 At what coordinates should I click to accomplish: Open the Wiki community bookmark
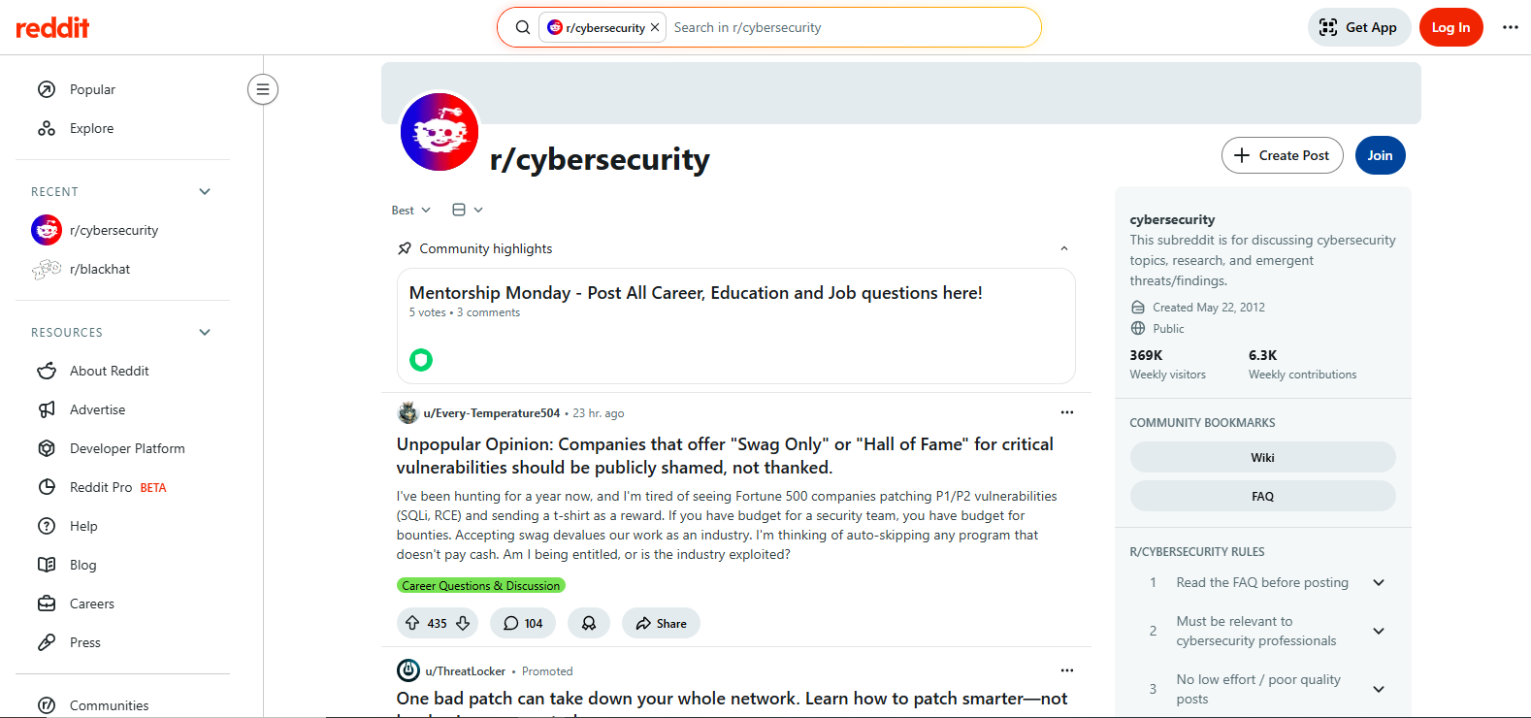pyautogui.click(x=1262, y=457)
